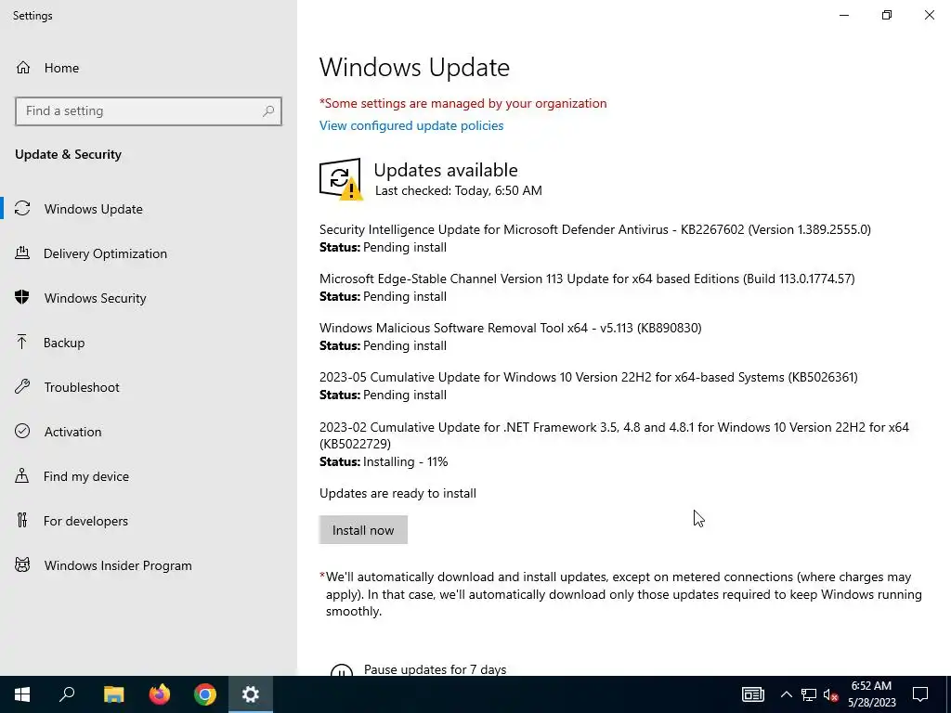The image size is (951, 713).
Task: Open the Windows Security section
Action: 149,298
